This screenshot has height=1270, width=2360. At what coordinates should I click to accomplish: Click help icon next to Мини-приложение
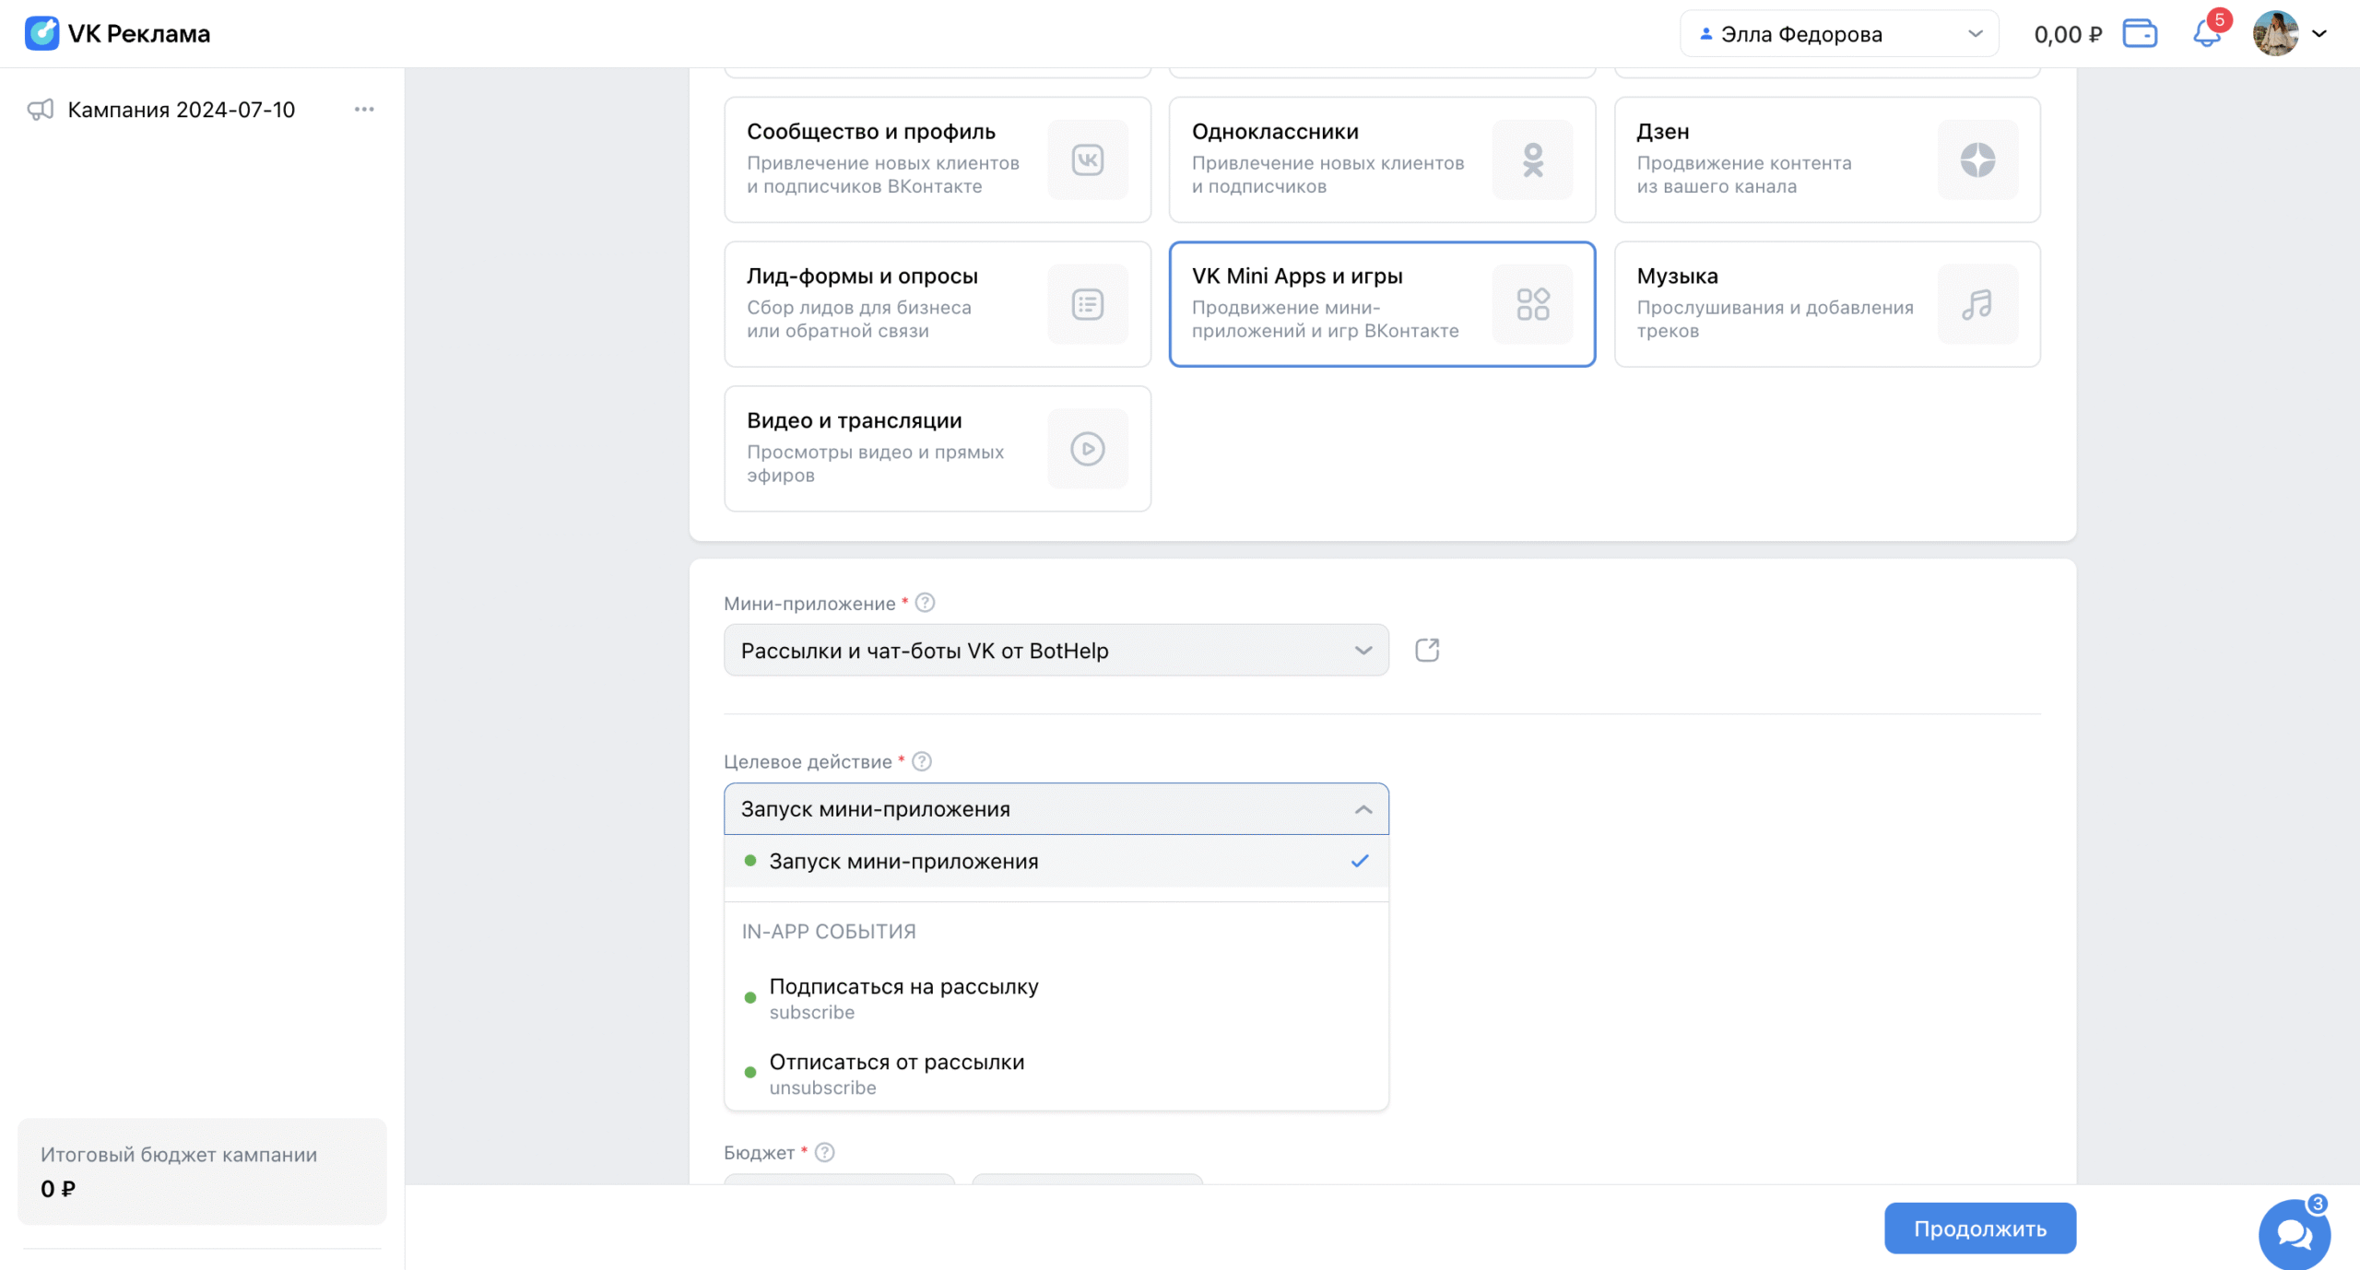(x=925, y=603)
